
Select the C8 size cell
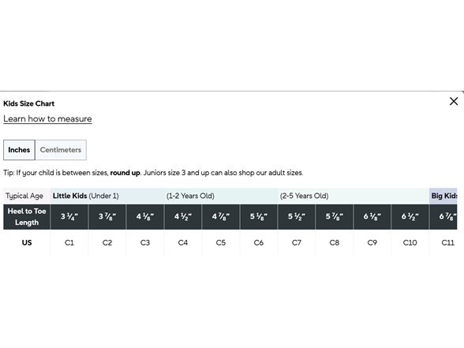(335, 243)
